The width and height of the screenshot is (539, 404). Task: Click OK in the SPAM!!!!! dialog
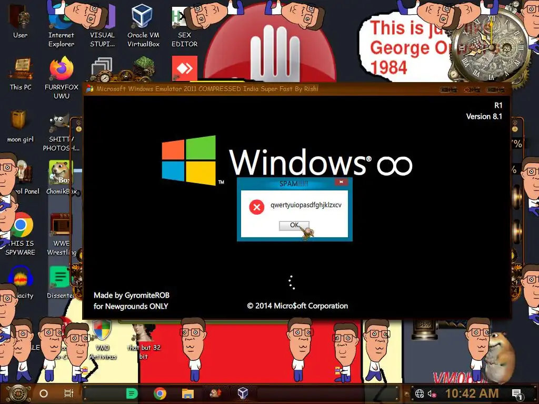point(294,225)
